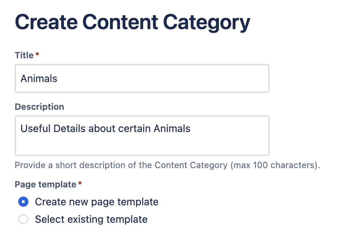Screen dimensions: 354x237
Task: Place cursor in "Useful Details about certain Animals" text
Action: click(x=105, y=128)
